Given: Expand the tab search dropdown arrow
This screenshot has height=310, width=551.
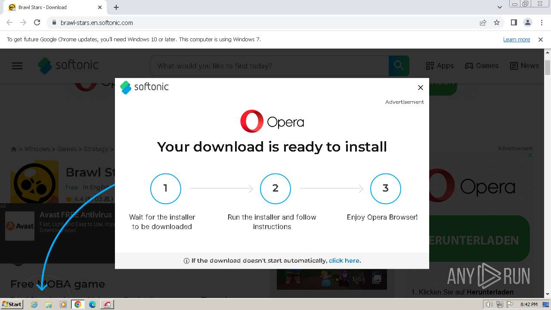Looking at the screenshot, I should (x=499, y=7).
